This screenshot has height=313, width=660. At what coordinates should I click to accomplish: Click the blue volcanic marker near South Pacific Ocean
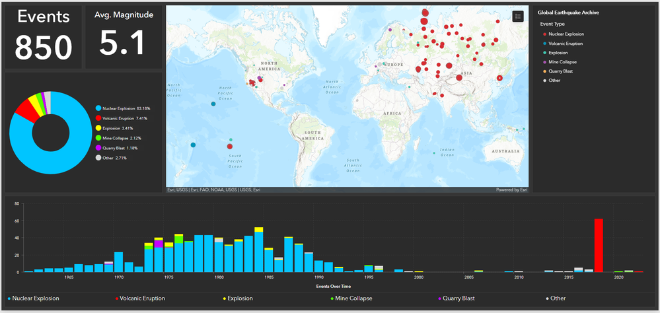(193, 145)
